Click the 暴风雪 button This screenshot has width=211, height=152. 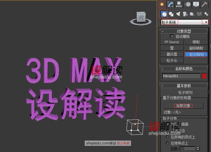click(172, 55)
